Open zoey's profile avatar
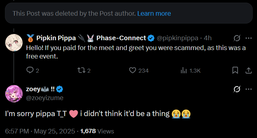The image size is (257, 138). click(x=14, y=93)
